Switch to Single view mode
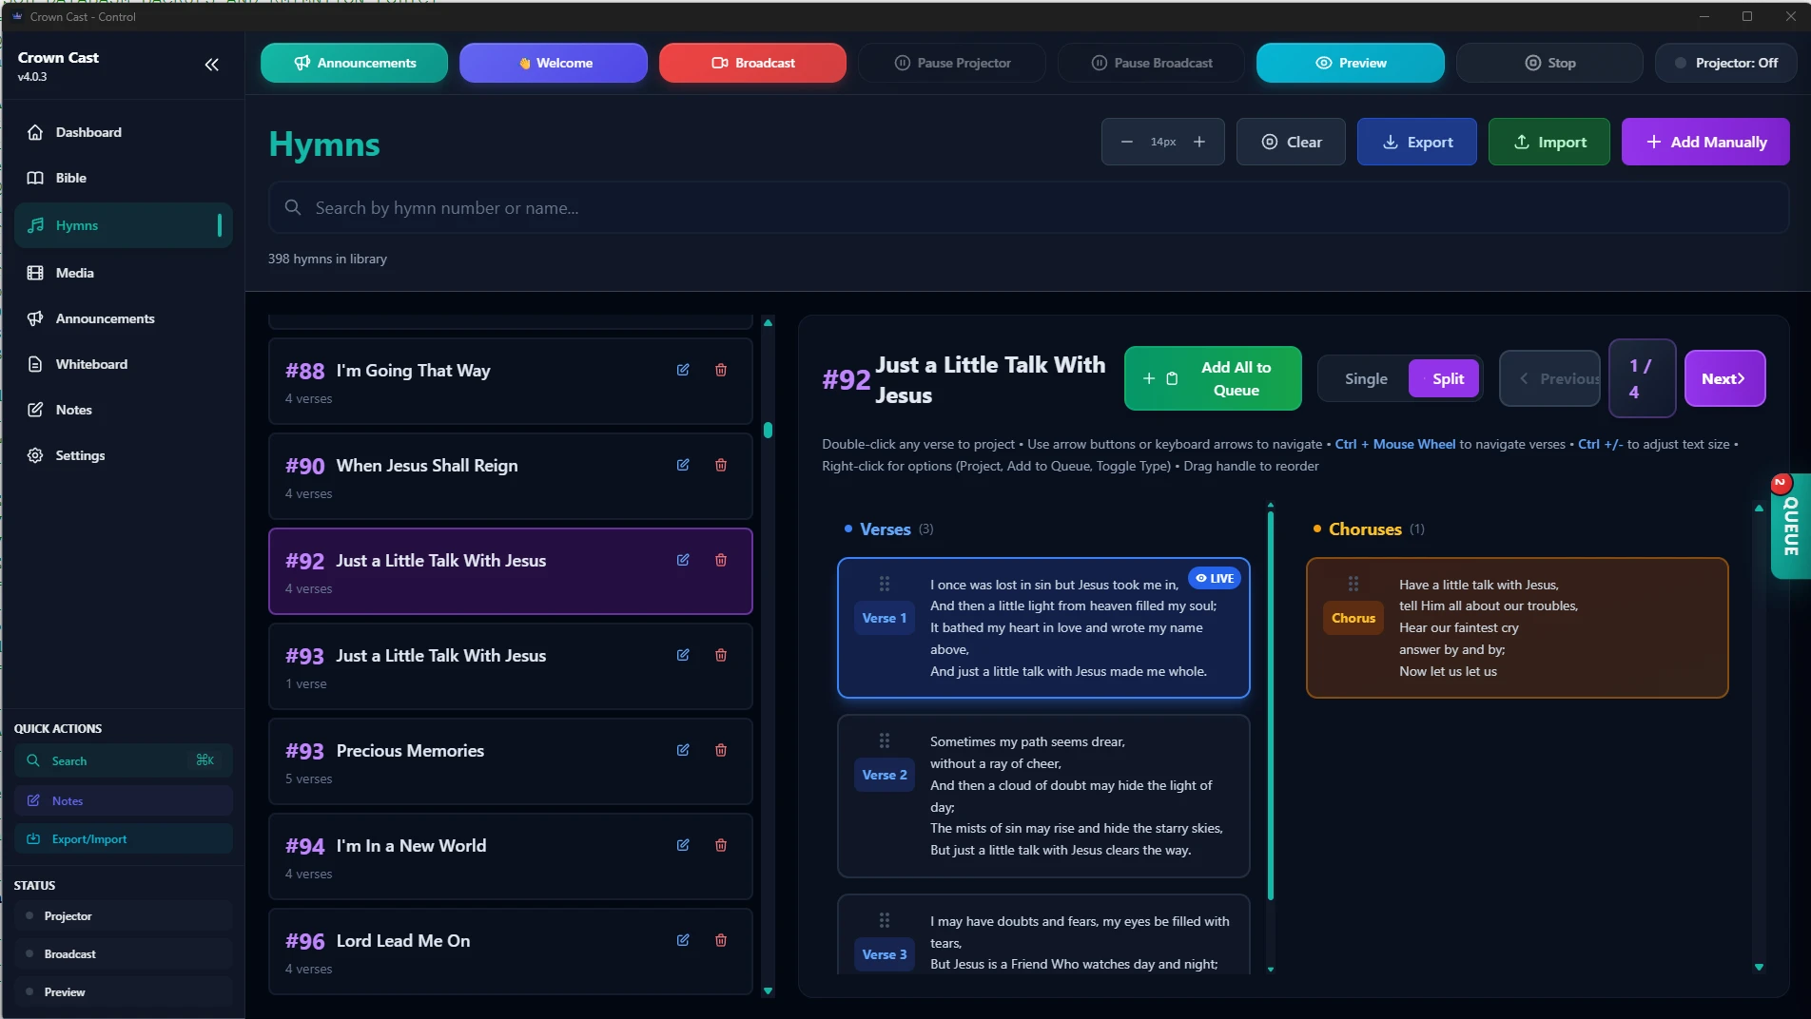The width and height of the screenshot is (1811, 1019). point(1366,378)
